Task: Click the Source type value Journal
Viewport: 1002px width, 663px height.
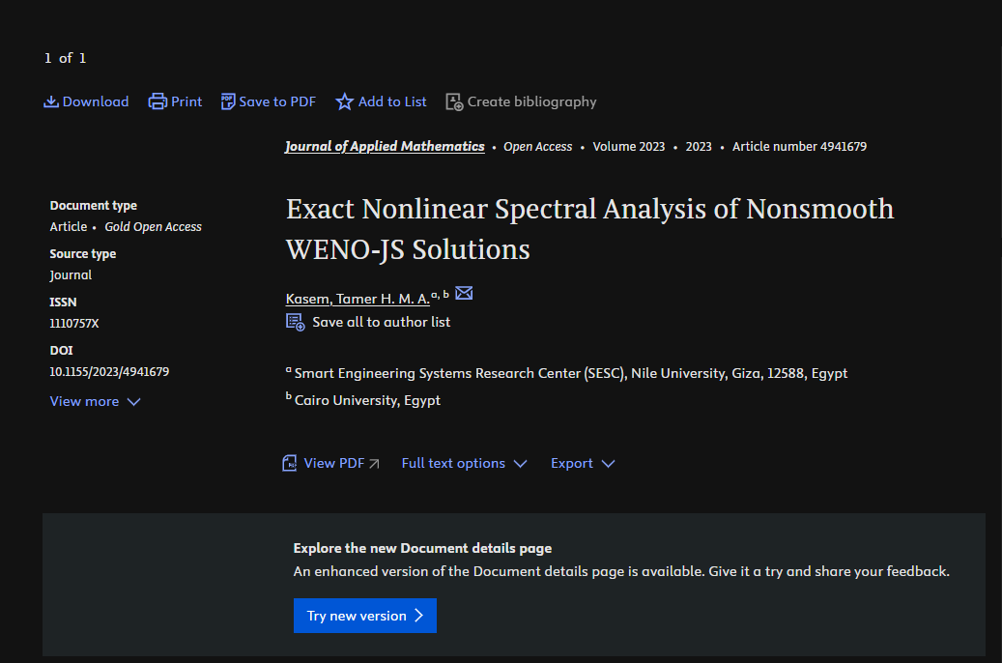Action: point(71,274)
